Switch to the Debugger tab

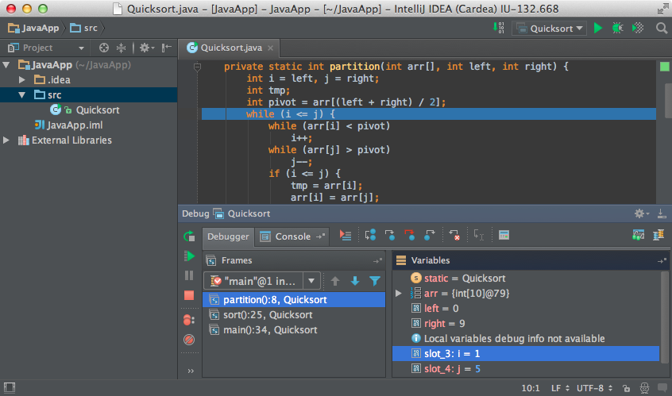point(228,236)
